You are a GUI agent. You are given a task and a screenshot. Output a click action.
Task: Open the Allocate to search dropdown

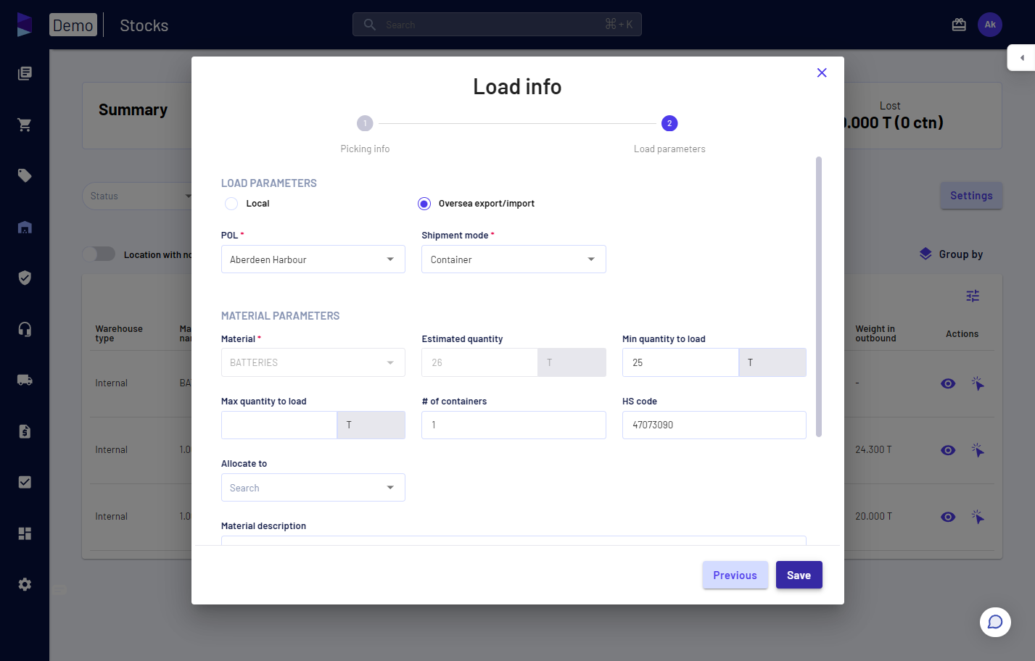313,488
